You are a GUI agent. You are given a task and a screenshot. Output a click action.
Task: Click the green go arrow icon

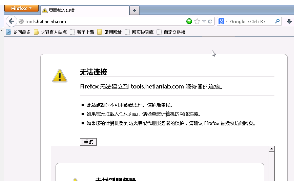(189, 21)
